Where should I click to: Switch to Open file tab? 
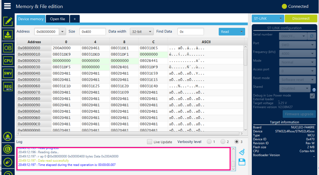pos(58,19)
